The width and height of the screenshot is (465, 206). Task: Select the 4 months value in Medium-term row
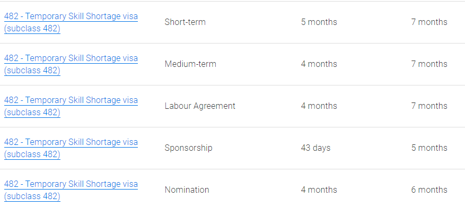(x=319, y=64)
